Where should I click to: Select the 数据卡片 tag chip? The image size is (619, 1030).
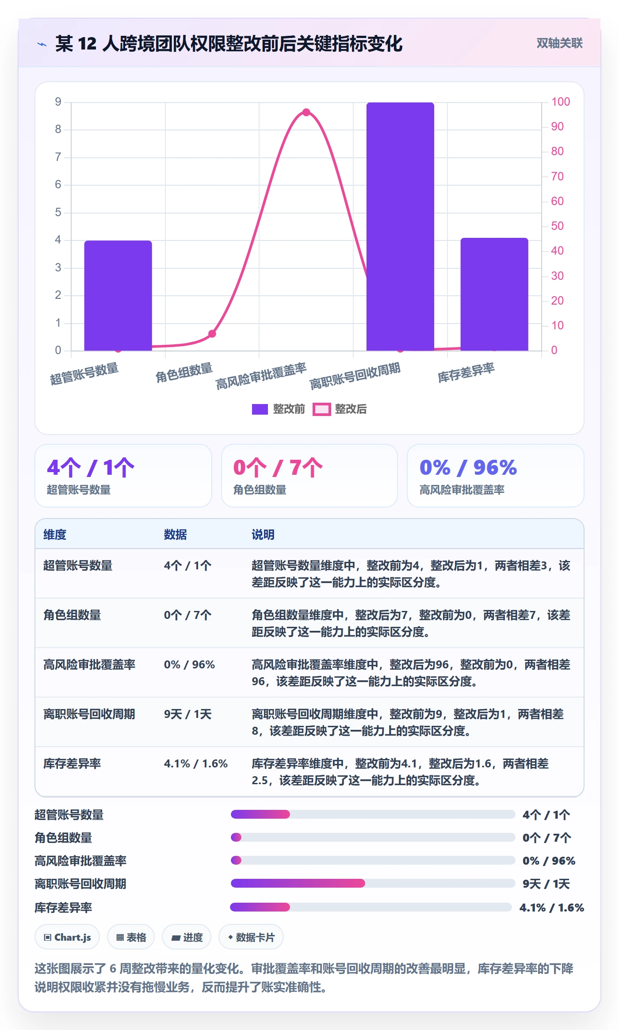point(251,937)
